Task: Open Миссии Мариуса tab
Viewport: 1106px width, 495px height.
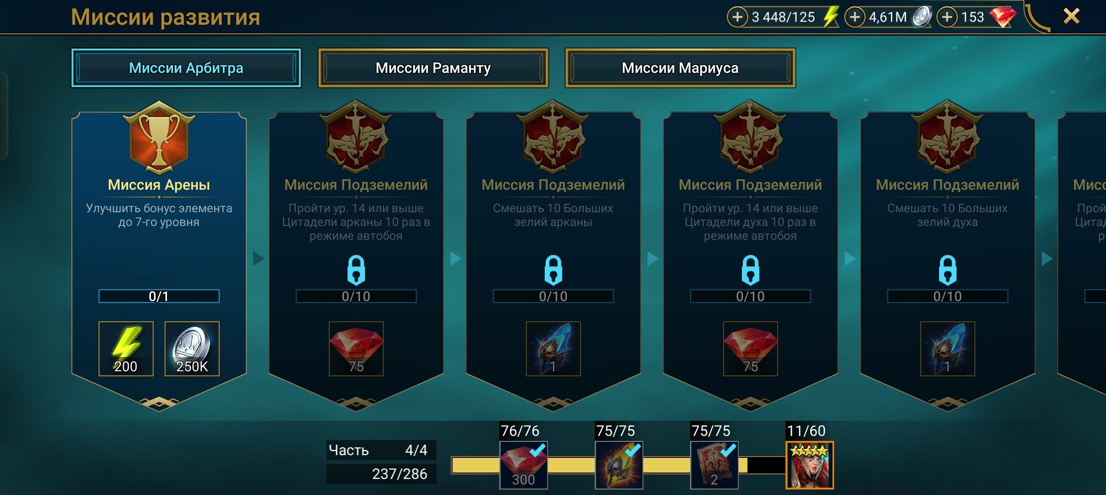Action: click(x=680, y=68)
